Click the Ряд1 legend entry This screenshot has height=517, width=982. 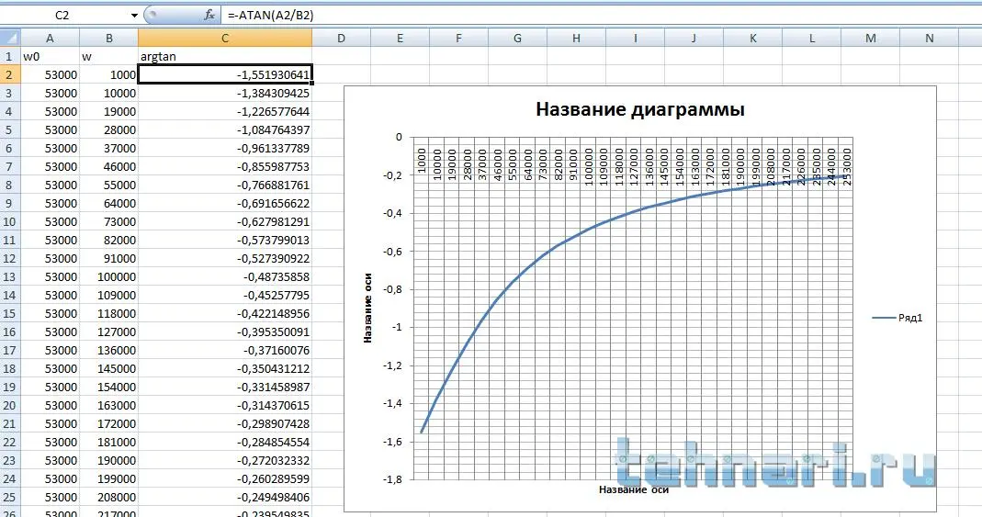[897, 318]
